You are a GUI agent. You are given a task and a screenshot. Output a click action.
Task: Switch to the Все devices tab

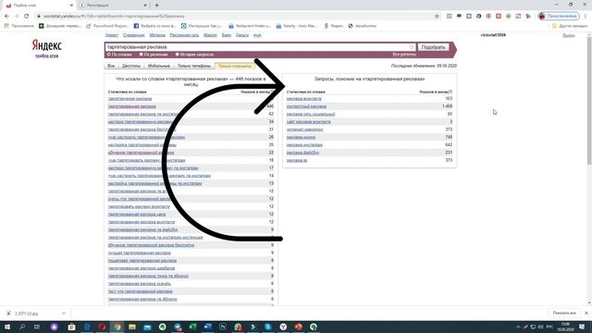click(x=111, y=66)
